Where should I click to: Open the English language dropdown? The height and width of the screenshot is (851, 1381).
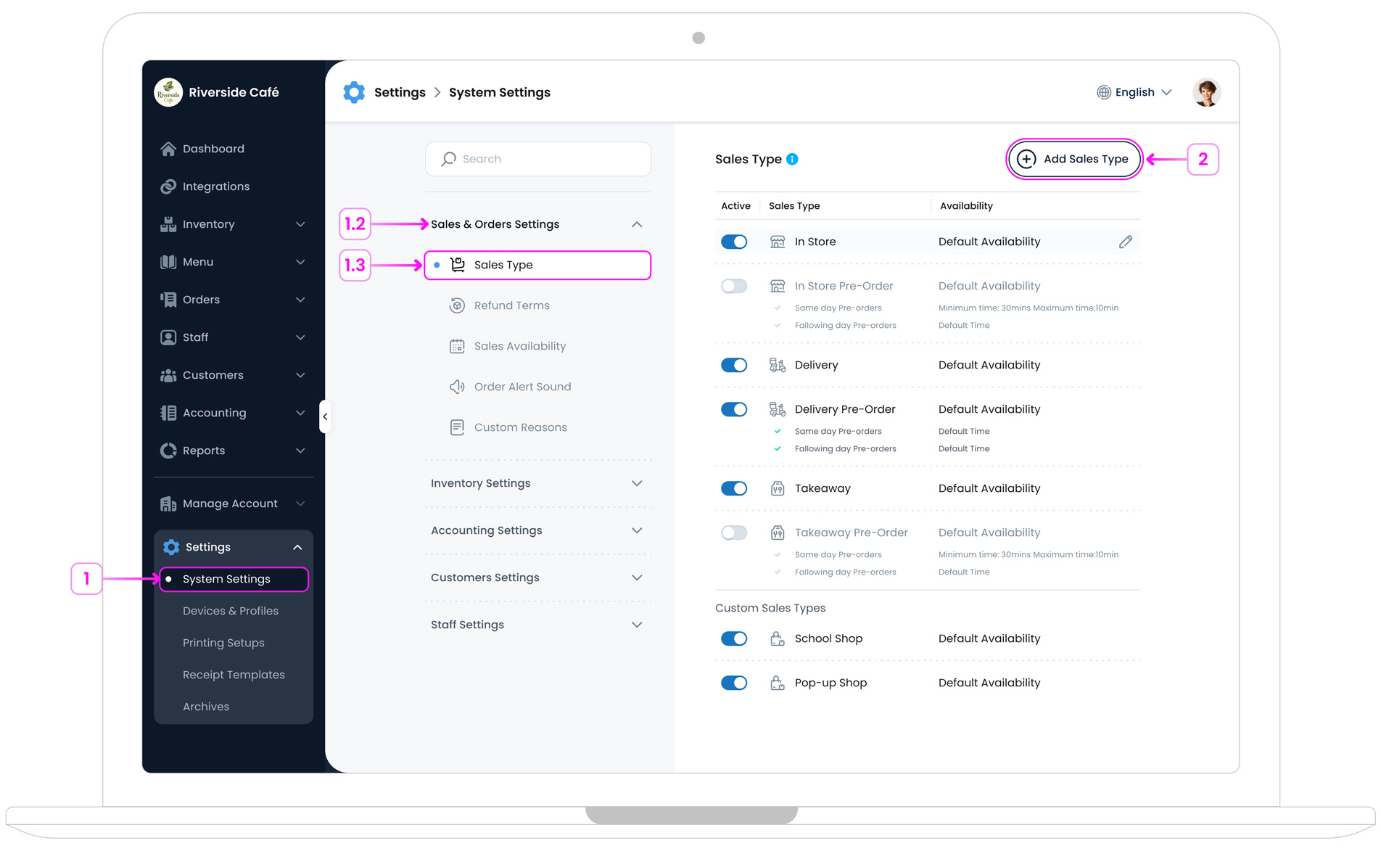point(1134,93)
